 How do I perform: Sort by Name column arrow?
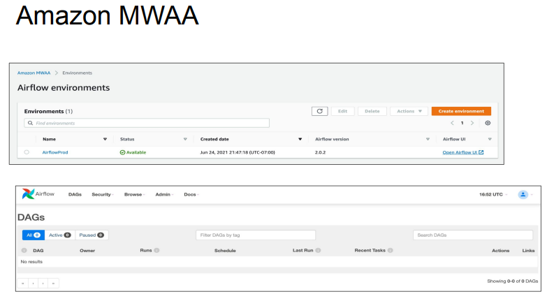coord(105,139)
